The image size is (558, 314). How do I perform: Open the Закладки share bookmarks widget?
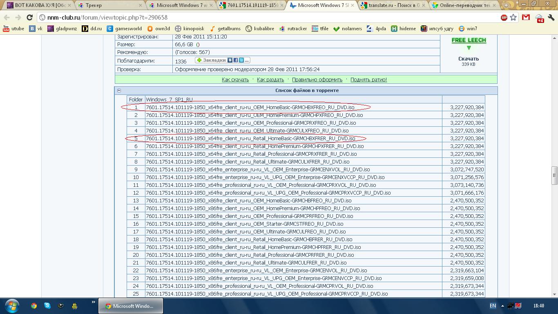tap(222, 60)
